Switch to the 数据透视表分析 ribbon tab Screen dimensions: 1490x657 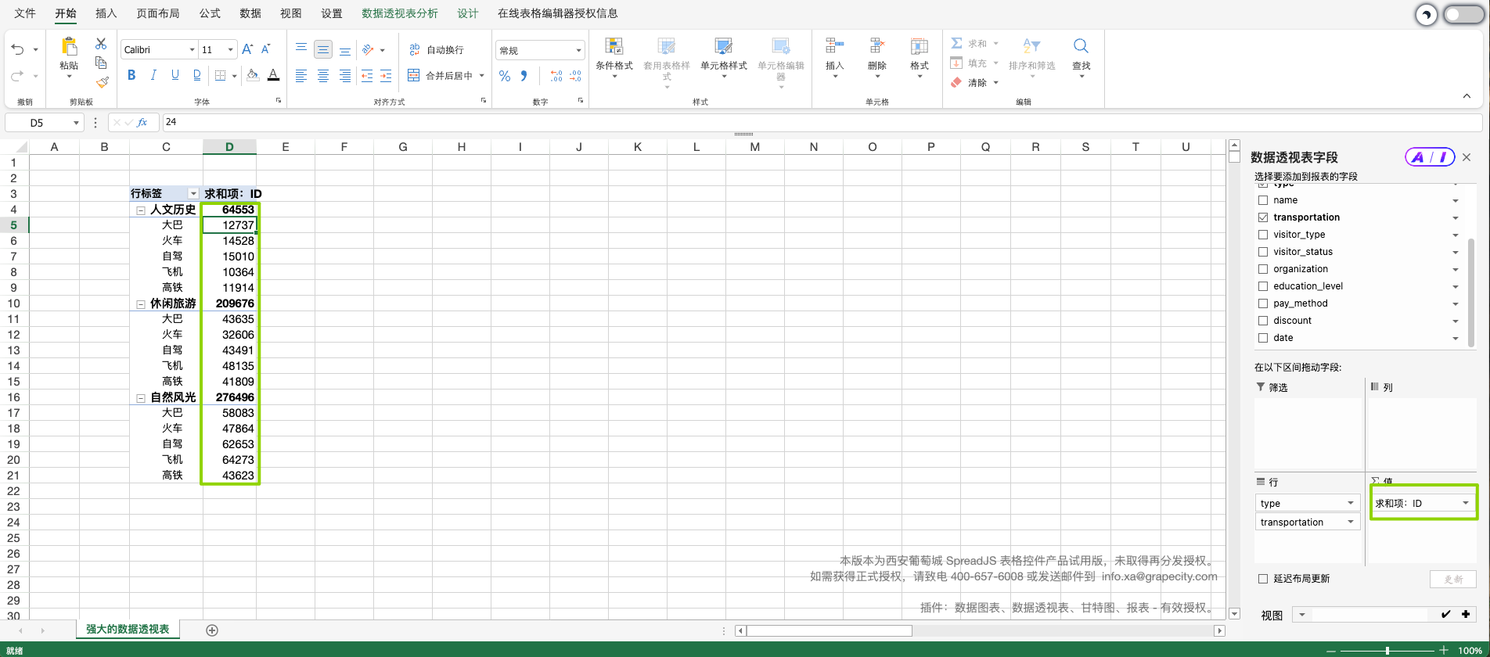click(x=400, y=13)
